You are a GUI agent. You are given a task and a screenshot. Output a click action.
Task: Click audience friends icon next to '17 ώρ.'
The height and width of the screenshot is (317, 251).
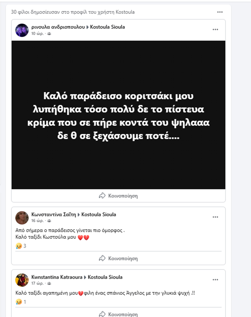(x=49, y=284)
